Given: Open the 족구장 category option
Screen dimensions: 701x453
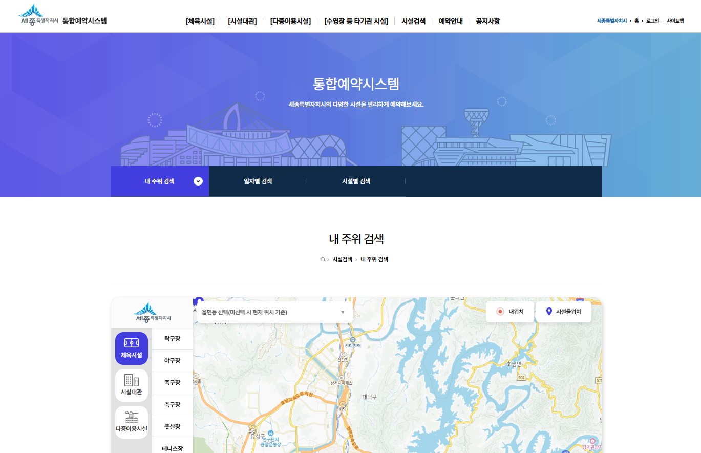Looking at the screenshot, I should [173, 383].
